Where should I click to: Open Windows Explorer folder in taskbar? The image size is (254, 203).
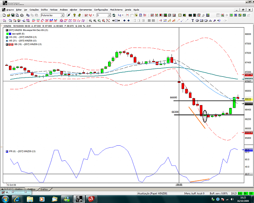30,199
